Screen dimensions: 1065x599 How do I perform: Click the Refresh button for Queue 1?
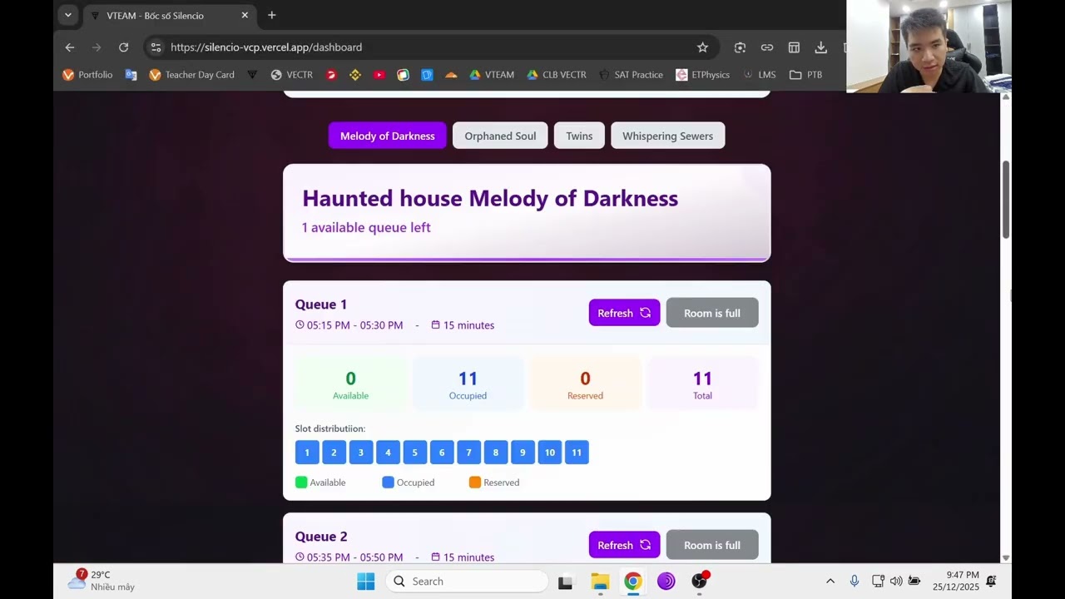624,312
